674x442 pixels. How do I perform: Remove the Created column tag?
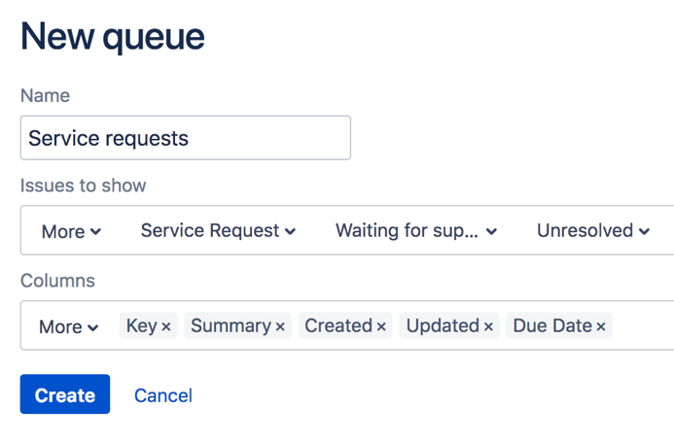coord(381,327)
